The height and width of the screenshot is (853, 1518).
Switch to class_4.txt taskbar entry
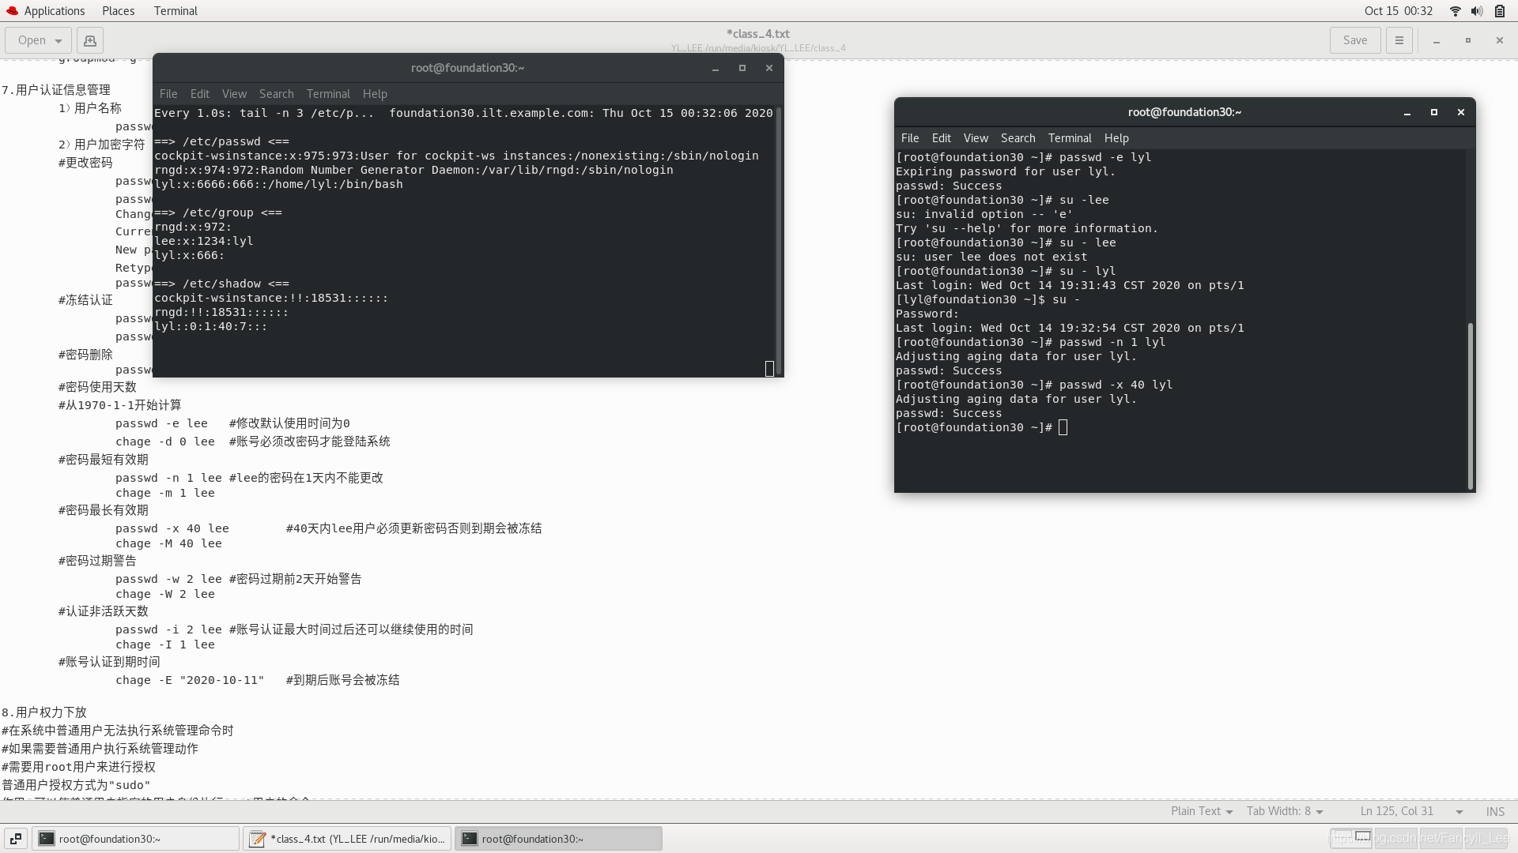[x=348, y=839]
